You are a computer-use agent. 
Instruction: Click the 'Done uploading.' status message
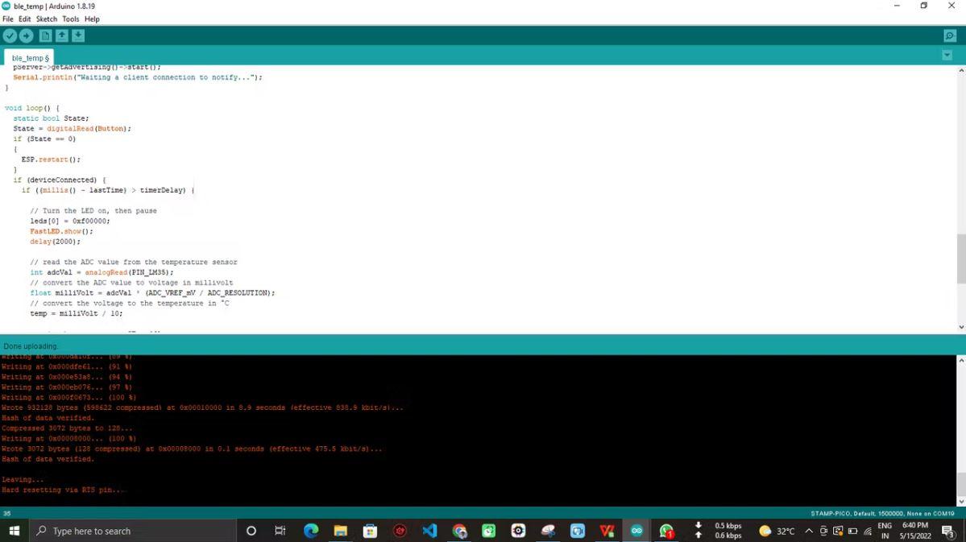tap(31, 346)
